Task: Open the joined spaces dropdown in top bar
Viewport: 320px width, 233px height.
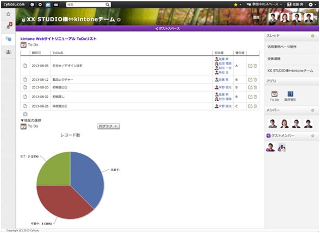Action: 264,4
